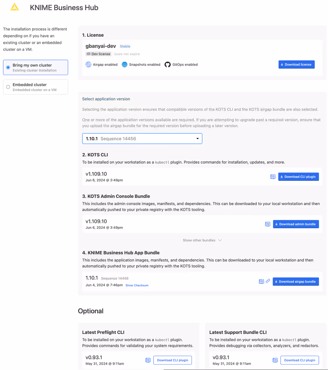Open release notes icon beside airgap bundle download
The width and height of the screenshot is (328, 370).
[261, 281]
